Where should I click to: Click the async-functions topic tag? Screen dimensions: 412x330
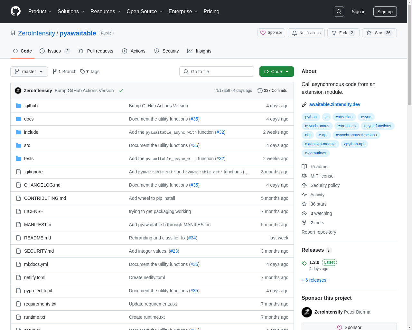point(378,126)
